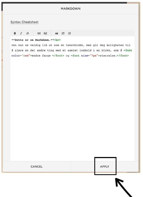Open the Syntax Cheatsheet link
The width and height of the screenshot is (143, 197).
pyautogui.click(x=24, y=22)
